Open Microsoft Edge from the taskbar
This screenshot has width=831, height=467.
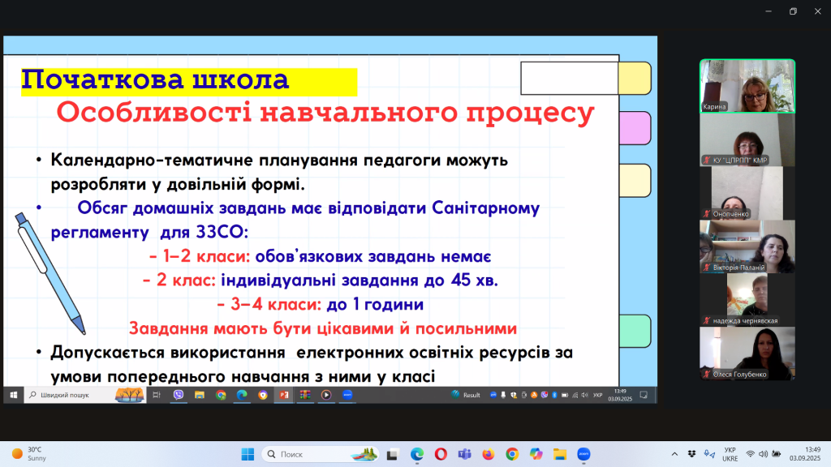tap(417, 454)
